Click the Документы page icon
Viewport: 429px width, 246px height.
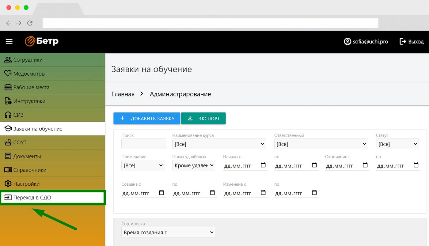pyautogui.click(x=8, y=156)
